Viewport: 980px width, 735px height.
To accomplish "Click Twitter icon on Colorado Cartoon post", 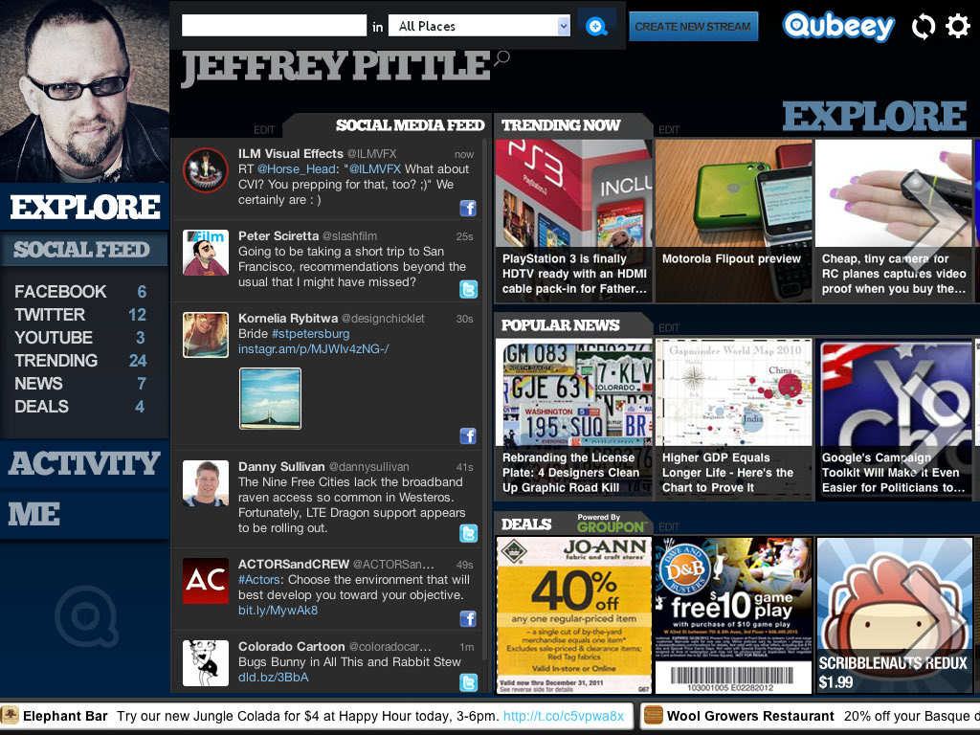I will (468, 682).
